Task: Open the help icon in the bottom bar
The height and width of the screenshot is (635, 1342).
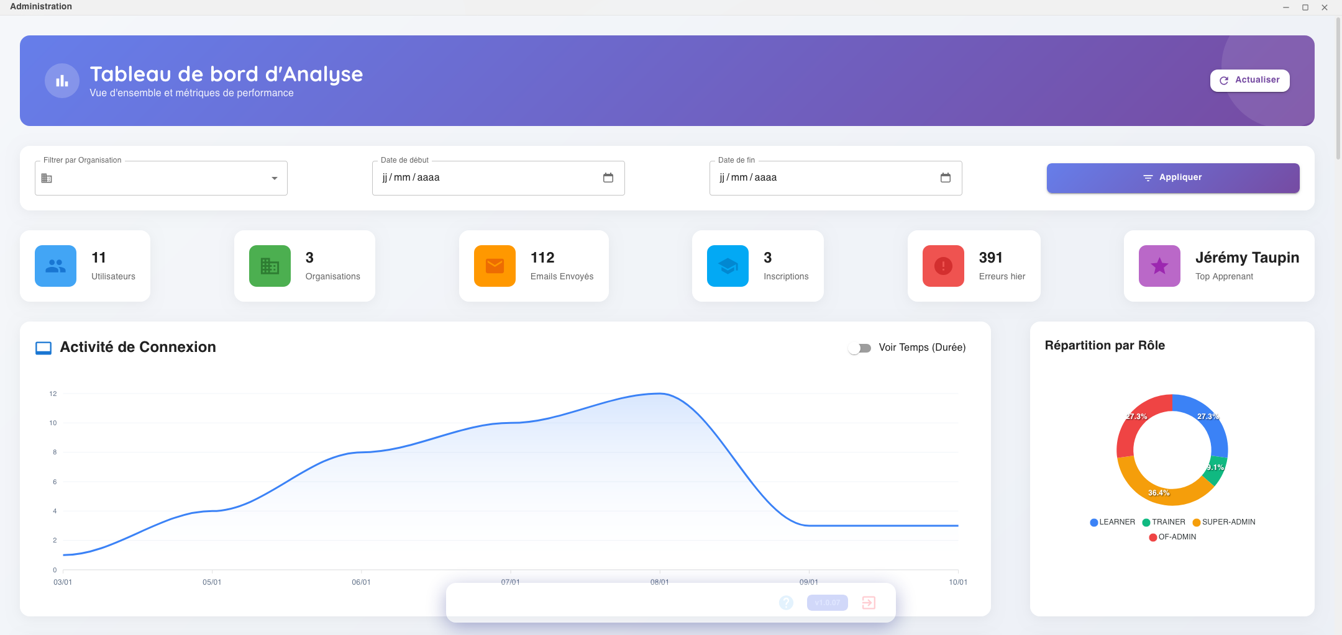Action: pyautogui.click(x=785, y=601)
